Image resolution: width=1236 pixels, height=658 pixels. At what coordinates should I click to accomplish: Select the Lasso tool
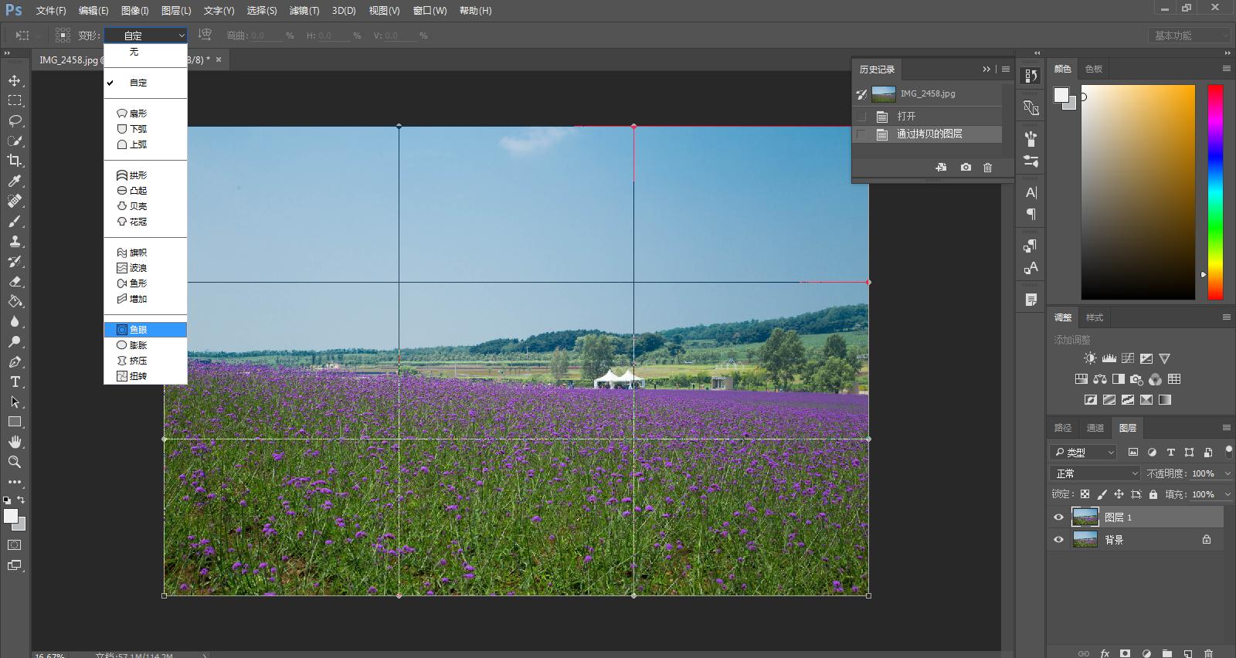[15, 120]
